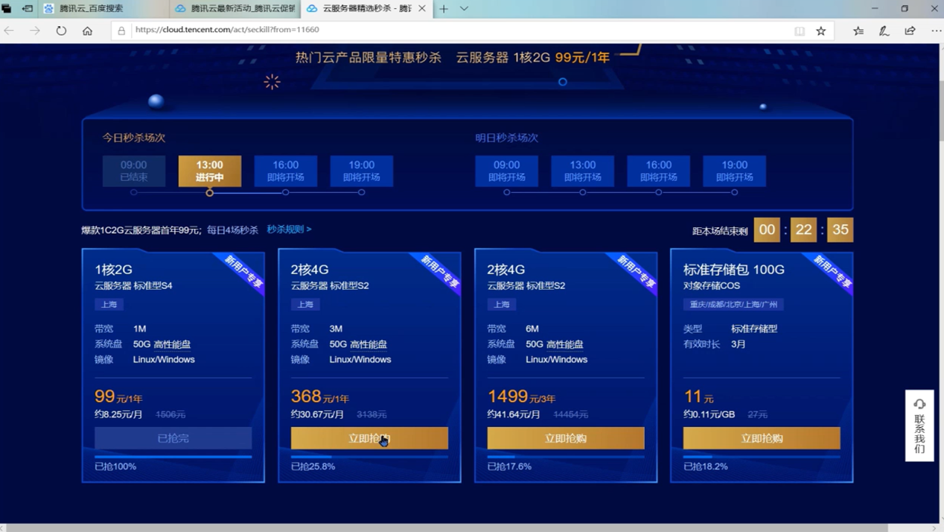
Task: Click 已抢完 button on 1核2G card
Action: 173,438
